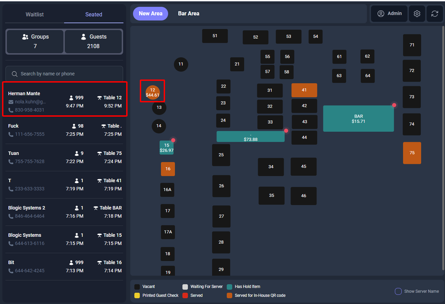Click the BAR table showing $15.71
The height and width of the screenshot is (304, 445).
(x=358, y=119)
